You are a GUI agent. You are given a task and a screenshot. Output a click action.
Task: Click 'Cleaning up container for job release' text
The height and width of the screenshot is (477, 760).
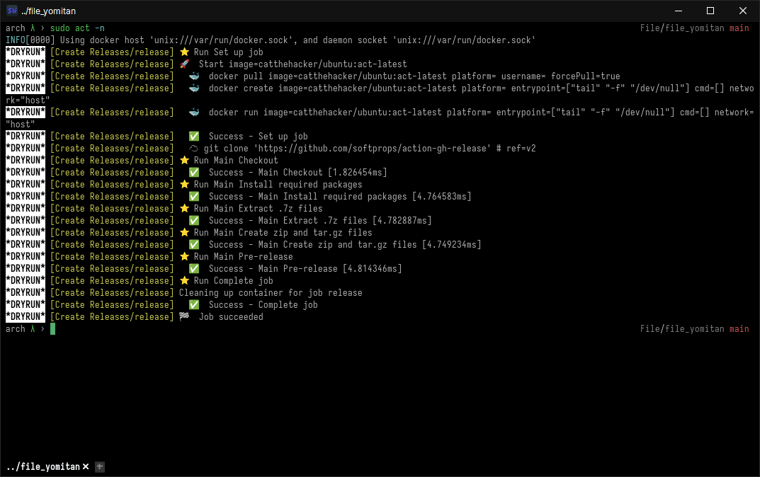271,293
